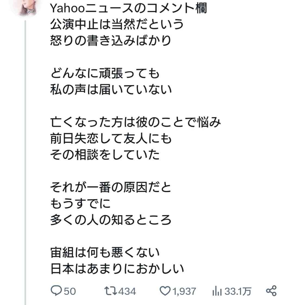Open the poster's profile avatar
Image resolution: width=293 pixels, height=305 pixels.
click(26, 7)
